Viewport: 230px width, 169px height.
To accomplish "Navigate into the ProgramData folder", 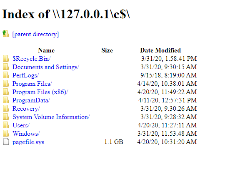I will click(31, 100).
